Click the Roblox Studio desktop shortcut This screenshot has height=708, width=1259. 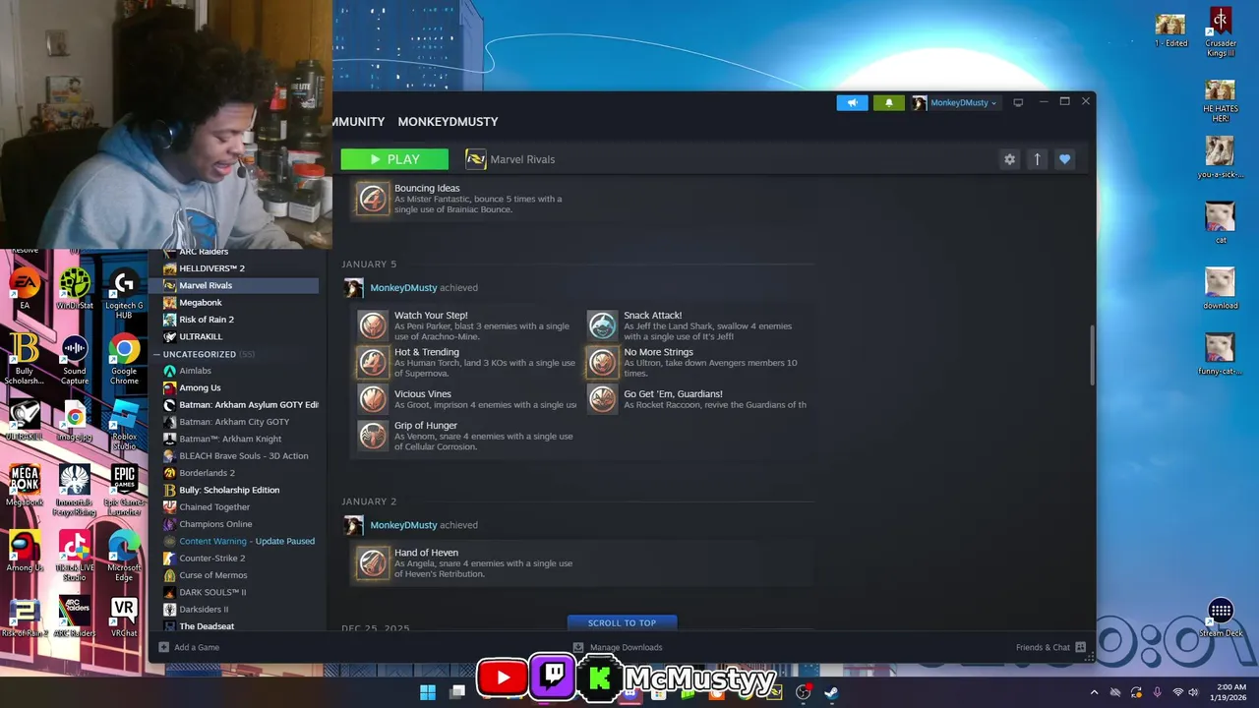(x=124, y=426)
